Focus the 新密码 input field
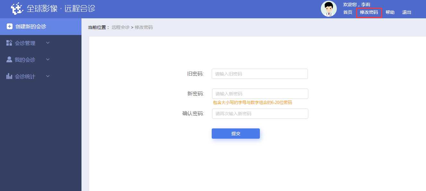Image resolution: width=426 pixels, height=191 pixels. pos(260,94)
